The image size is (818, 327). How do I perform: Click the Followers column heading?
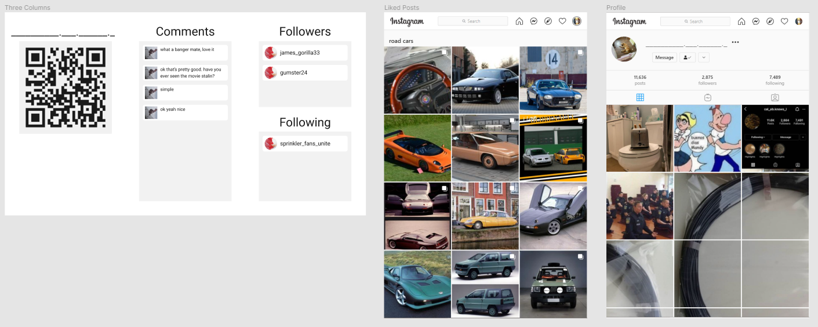305,32
